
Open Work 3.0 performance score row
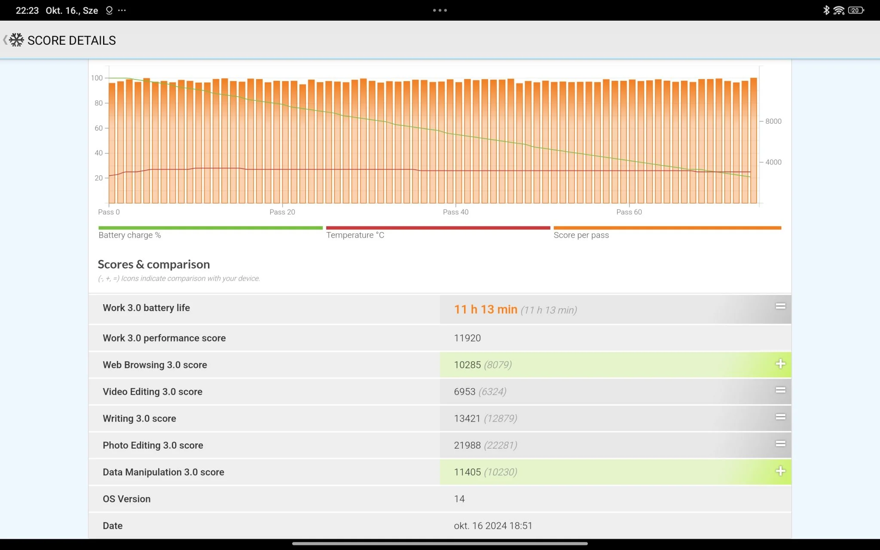point(164,338)
